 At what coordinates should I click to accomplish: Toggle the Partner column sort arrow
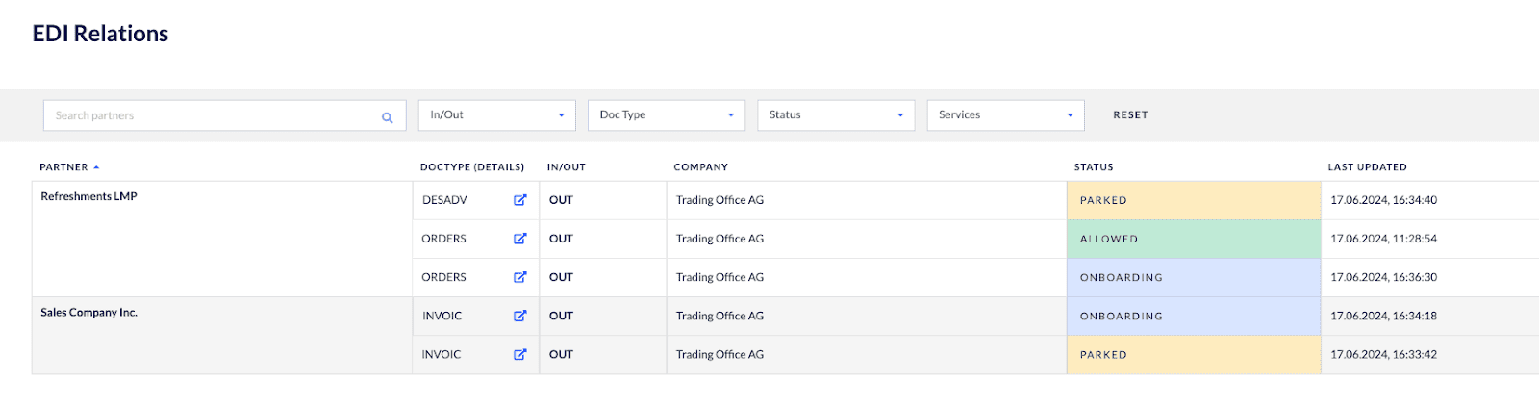96,167
